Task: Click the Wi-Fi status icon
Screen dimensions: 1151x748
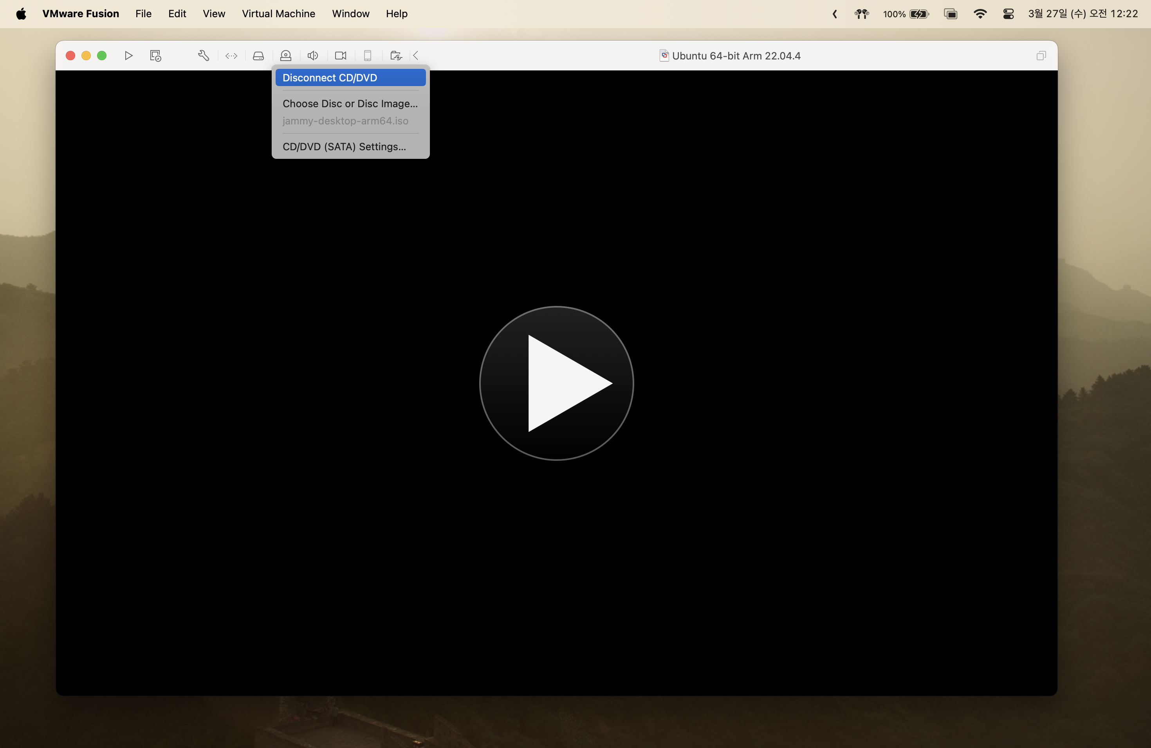Action: click(980, 14)
